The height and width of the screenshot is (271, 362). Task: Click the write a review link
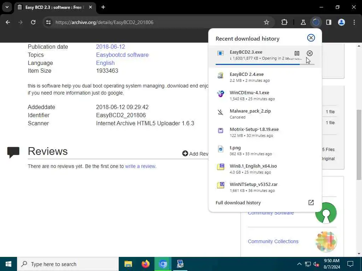(141, 167)
